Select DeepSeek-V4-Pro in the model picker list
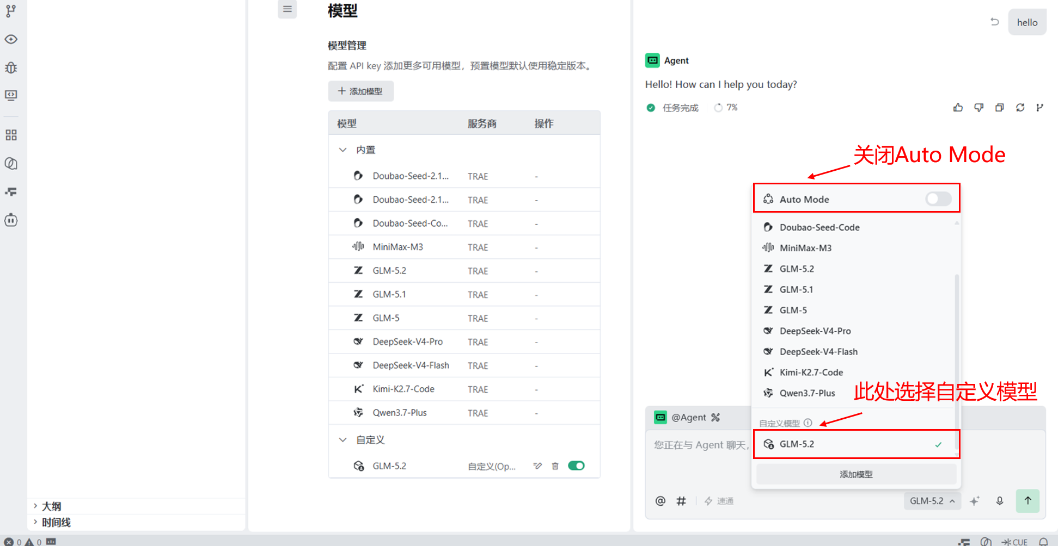Viewport: 1058px width, 546px height. pos(856,331)
